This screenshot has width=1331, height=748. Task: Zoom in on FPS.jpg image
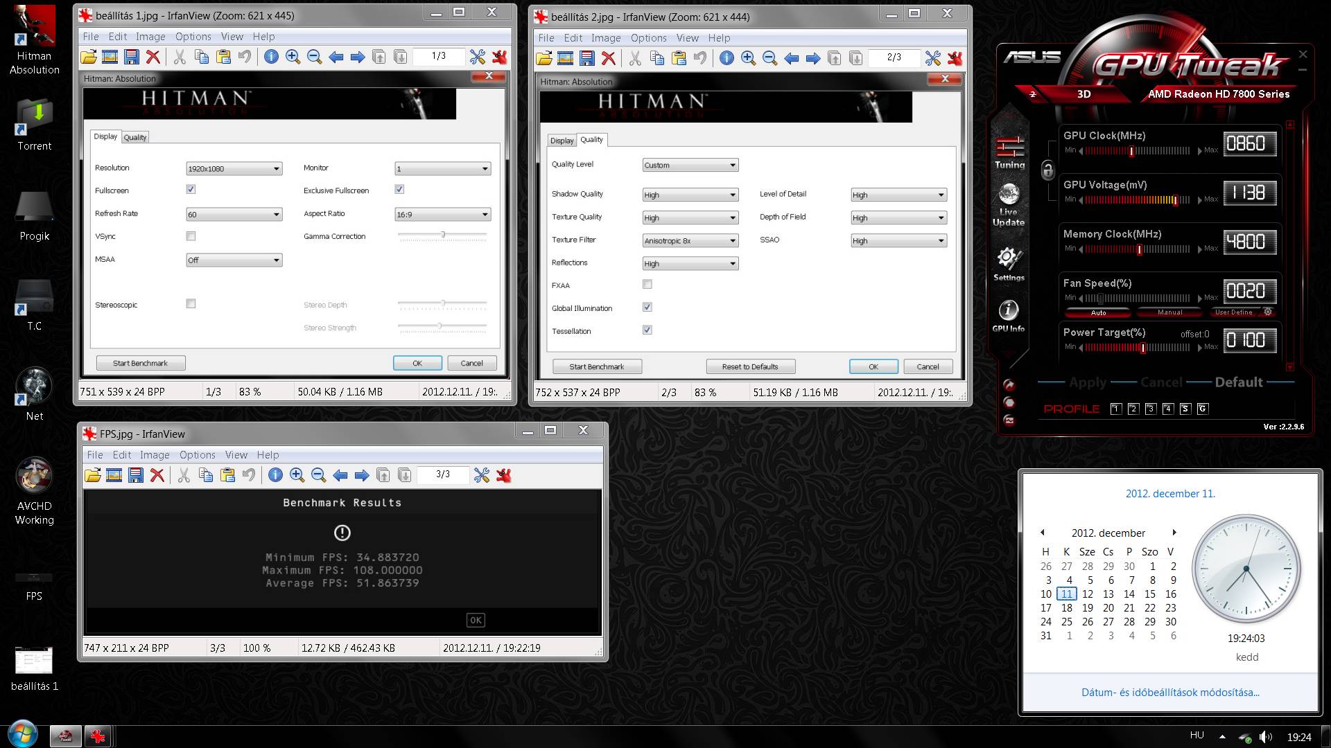(x=297, y=475)
